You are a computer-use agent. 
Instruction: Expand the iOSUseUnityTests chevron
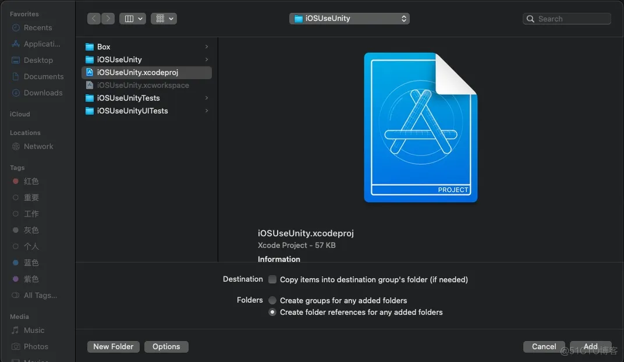click(x=207, y=98)
